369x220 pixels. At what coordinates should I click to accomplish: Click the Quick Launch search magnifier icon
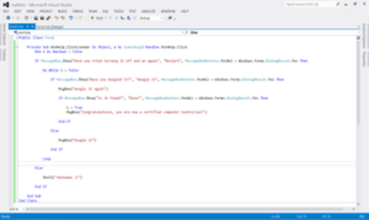[338, 4]
